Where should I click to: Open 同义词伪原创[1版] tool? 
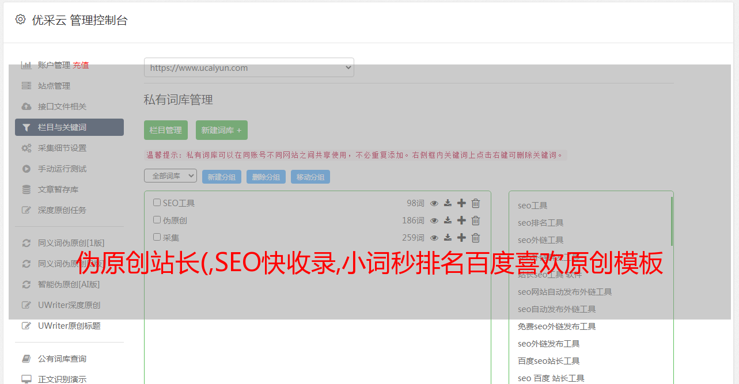pyautogui.click(x=71, y=243)
